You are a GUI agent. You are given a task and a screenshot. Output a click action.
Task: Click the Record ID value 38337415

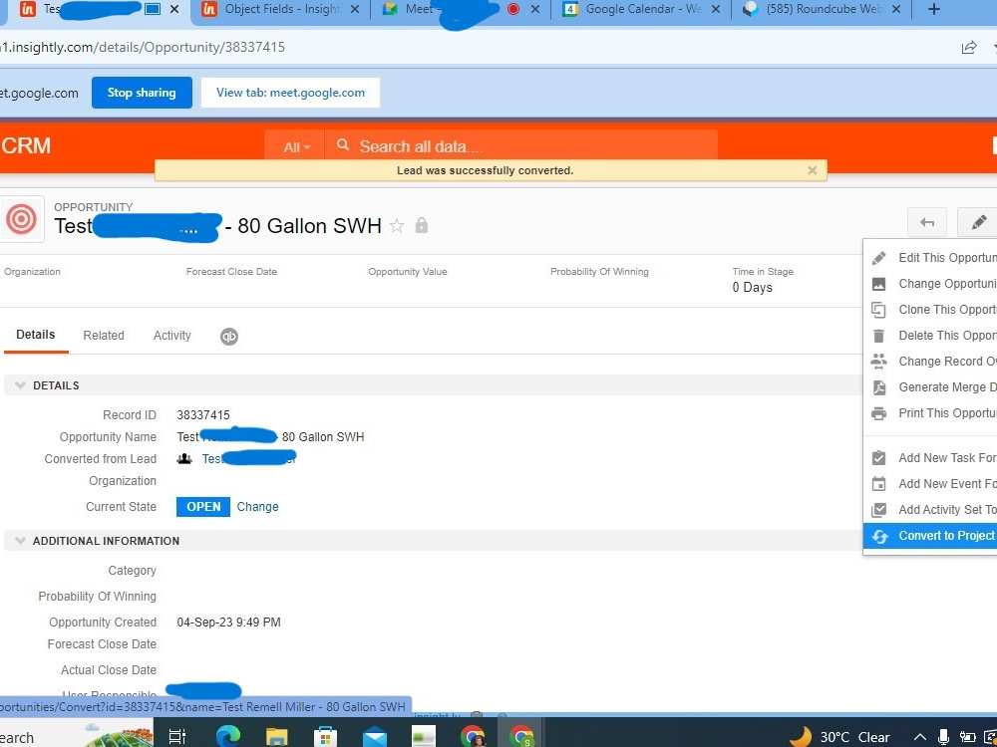(x=203, y=415)
